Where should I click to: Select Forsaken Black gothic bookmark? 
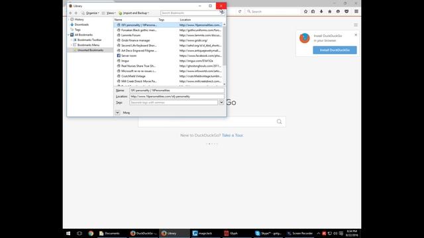pos(168,30)
